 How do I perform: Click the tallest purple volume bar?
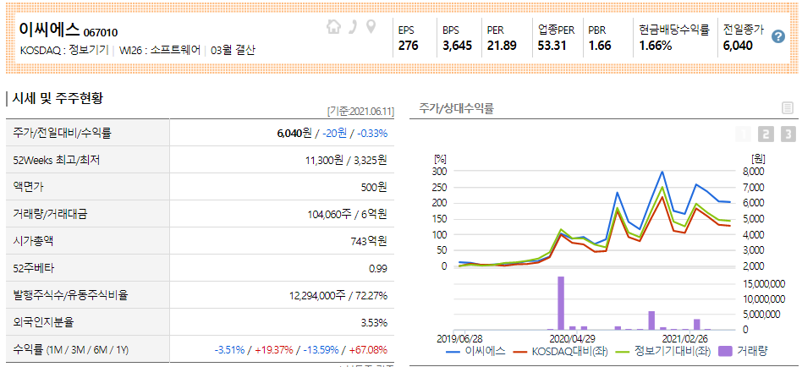(x=561, y=303)
